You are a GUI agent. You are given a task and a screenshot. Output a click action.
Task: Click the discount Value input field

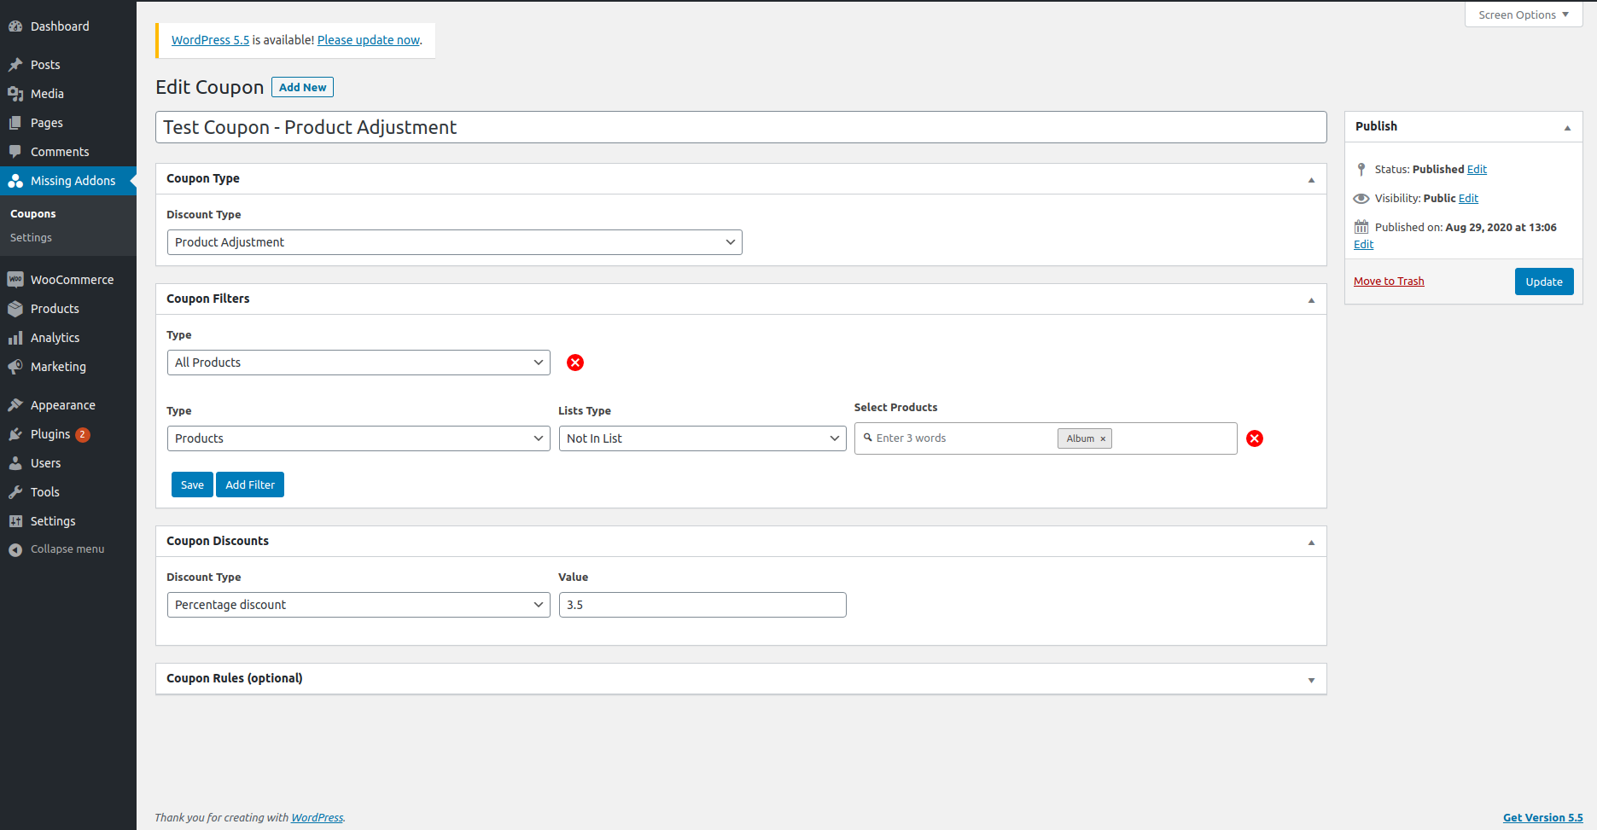[702, 605]
